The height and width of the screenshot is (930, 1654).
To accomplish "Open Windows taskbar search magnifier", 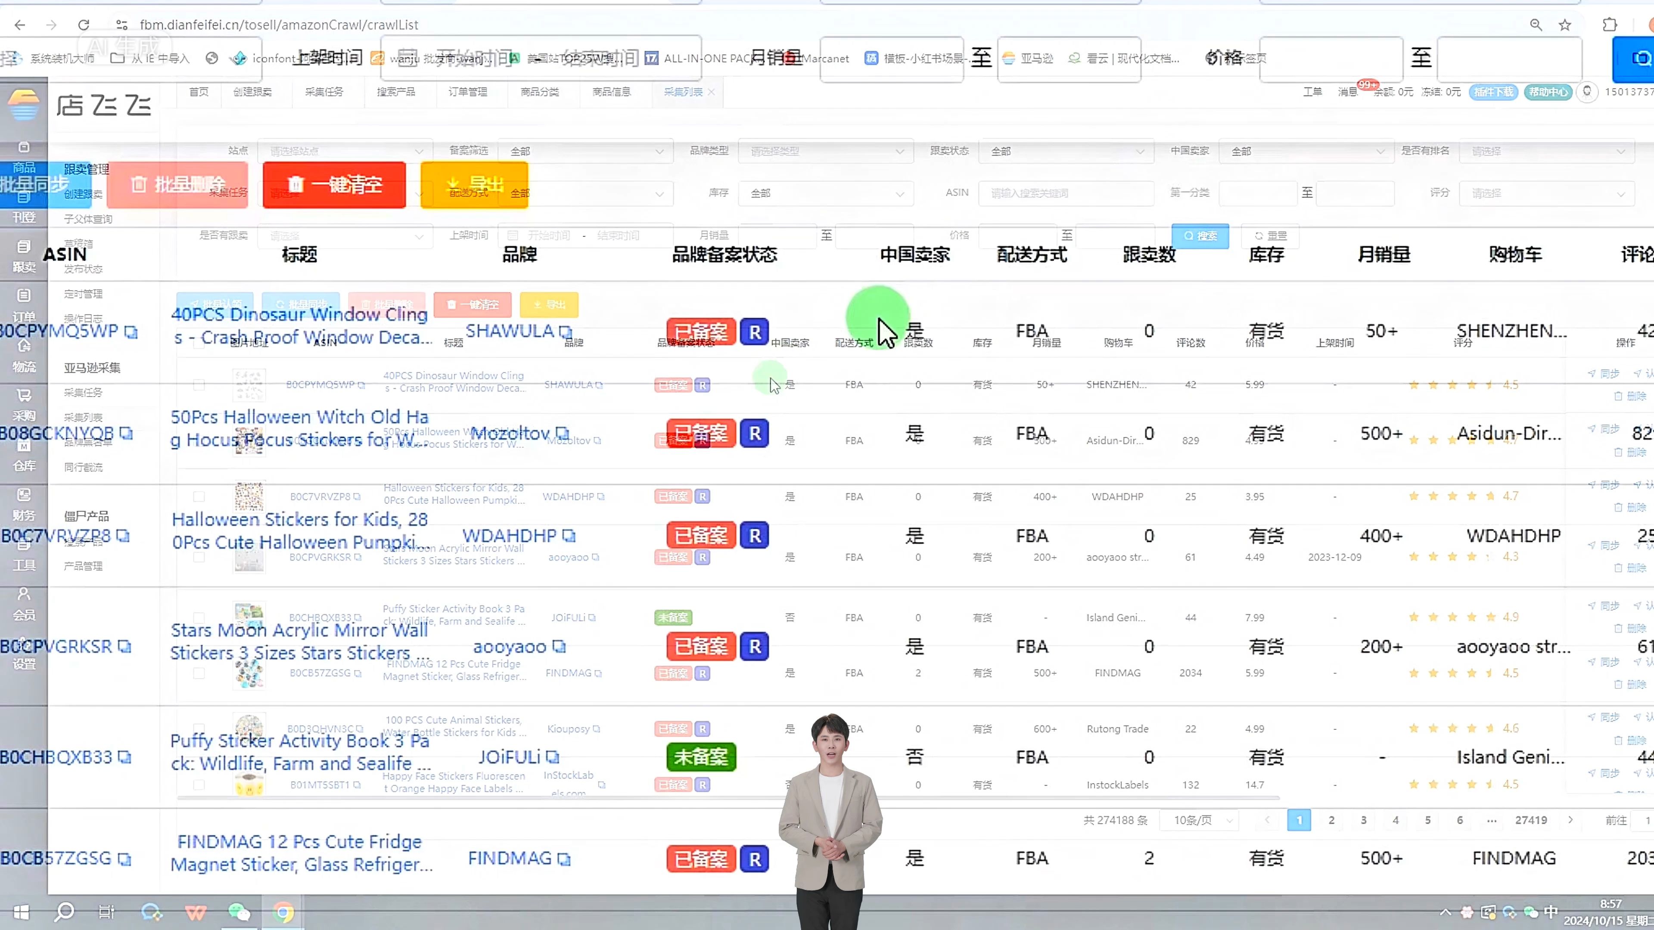I will 64,912.
